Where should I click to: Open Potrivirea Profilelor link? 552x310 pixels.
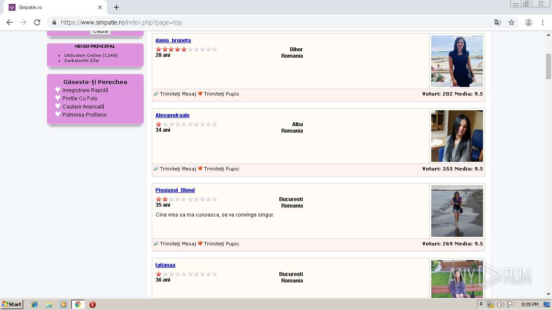(85, 115)
